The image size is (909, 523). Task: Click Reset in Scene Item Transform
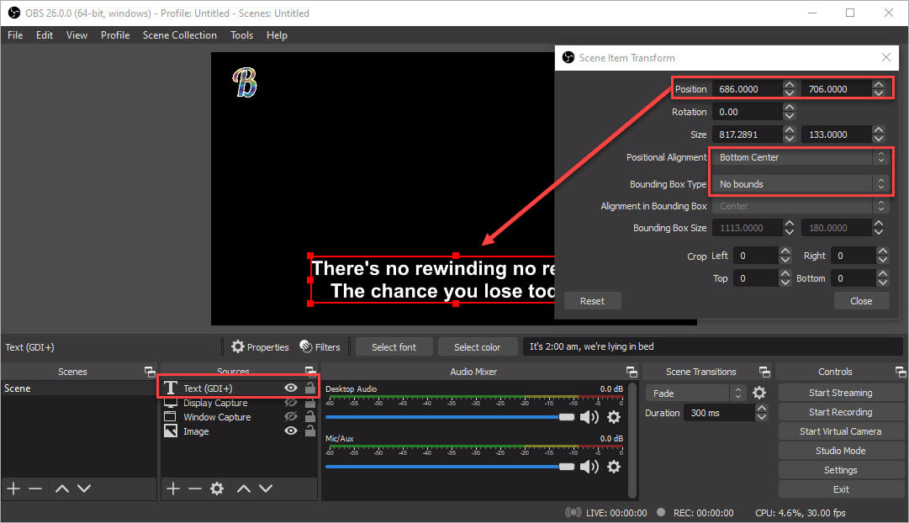[592, 301]
